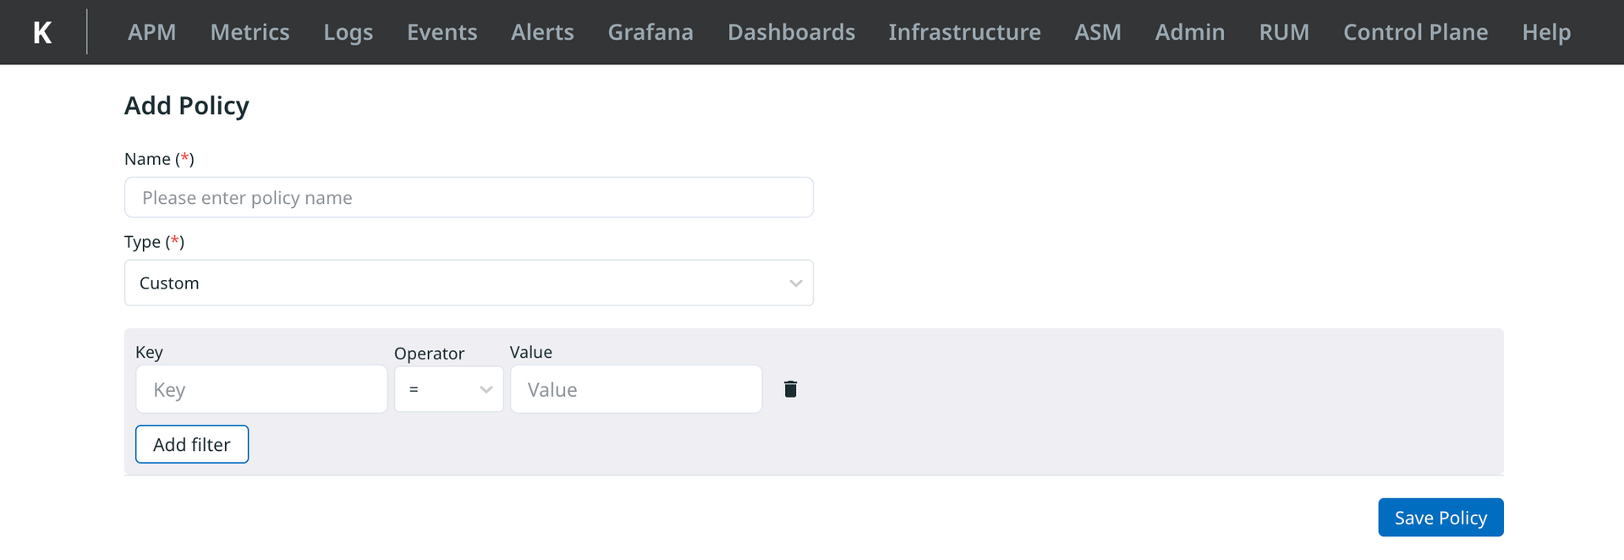Go to Logs in navigation

pos(348,32)
